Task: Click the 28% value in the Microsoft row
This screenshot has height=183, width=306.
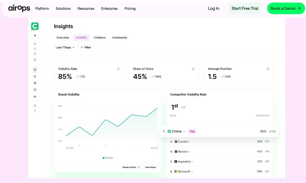Action: [x=259, y=171]
